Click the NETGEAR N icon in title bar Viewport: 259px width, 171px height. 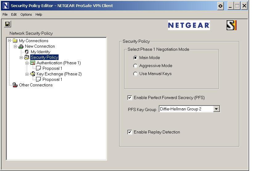6,6
